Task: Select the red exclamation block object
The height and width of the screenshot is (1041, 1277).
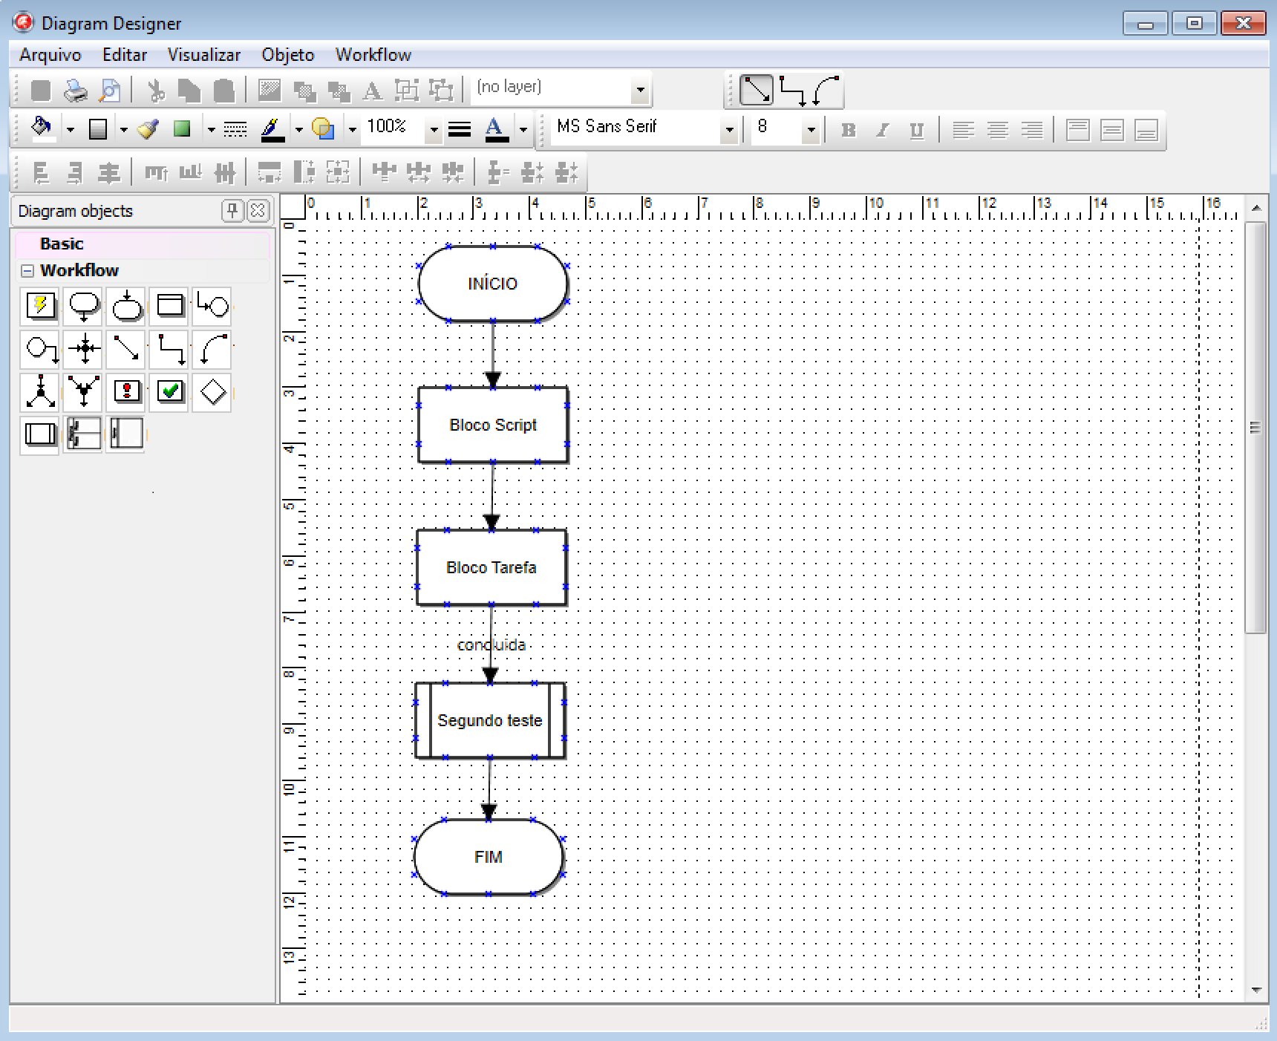Action: coord(127,391)
